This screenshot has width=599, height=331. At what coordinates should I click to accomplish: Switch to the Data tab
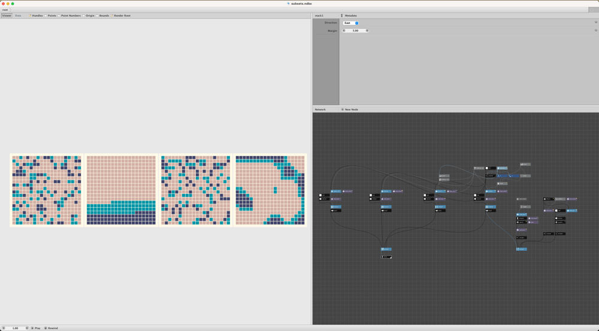[x=18, y=16]
